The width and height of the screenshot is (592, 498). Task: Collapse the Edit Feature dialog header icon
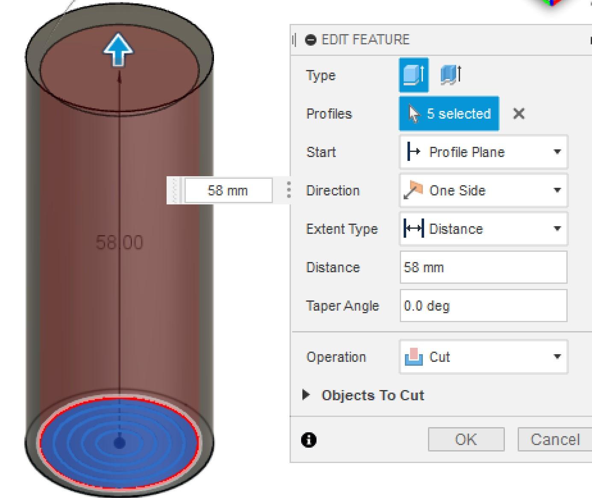pyautogui.click(x=311, y=40)
